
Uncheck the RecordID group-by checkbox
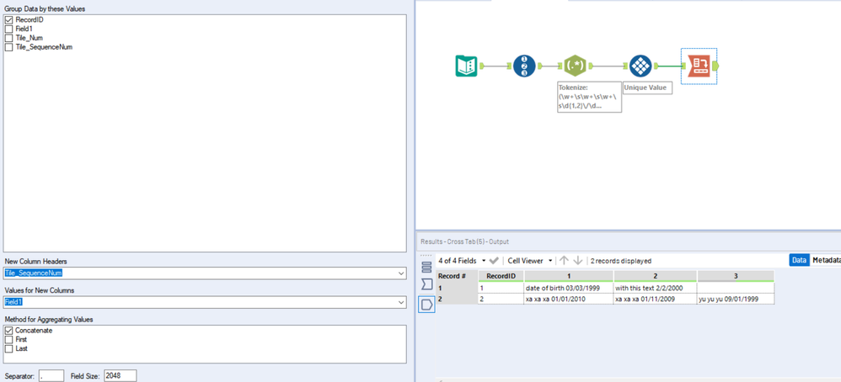tap(8, 20)
